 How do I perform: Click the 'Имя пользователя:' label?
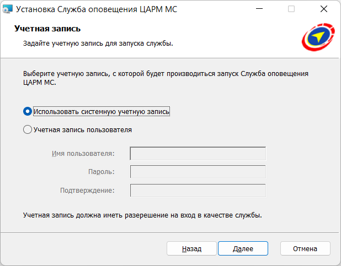(x=83, y=154)
